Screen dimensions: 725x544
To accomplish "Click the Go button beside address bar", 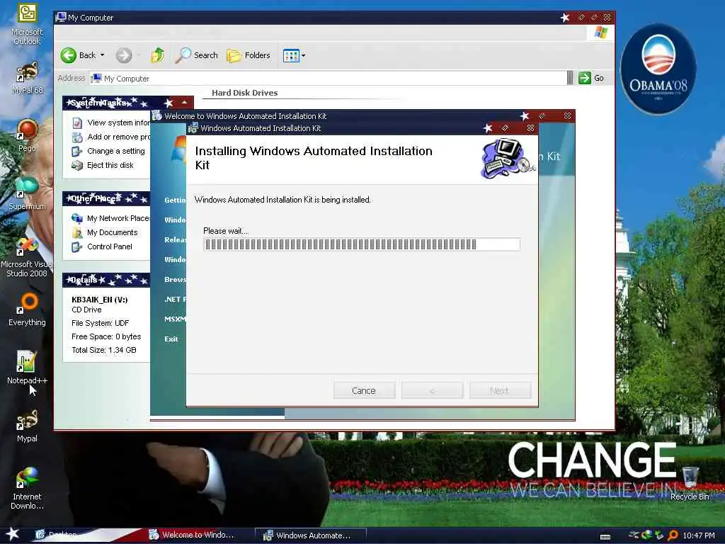I will click(591, 78).
